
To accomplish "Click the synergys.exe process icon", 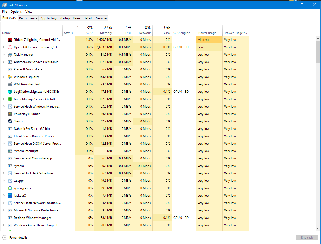I will [10, 188].
